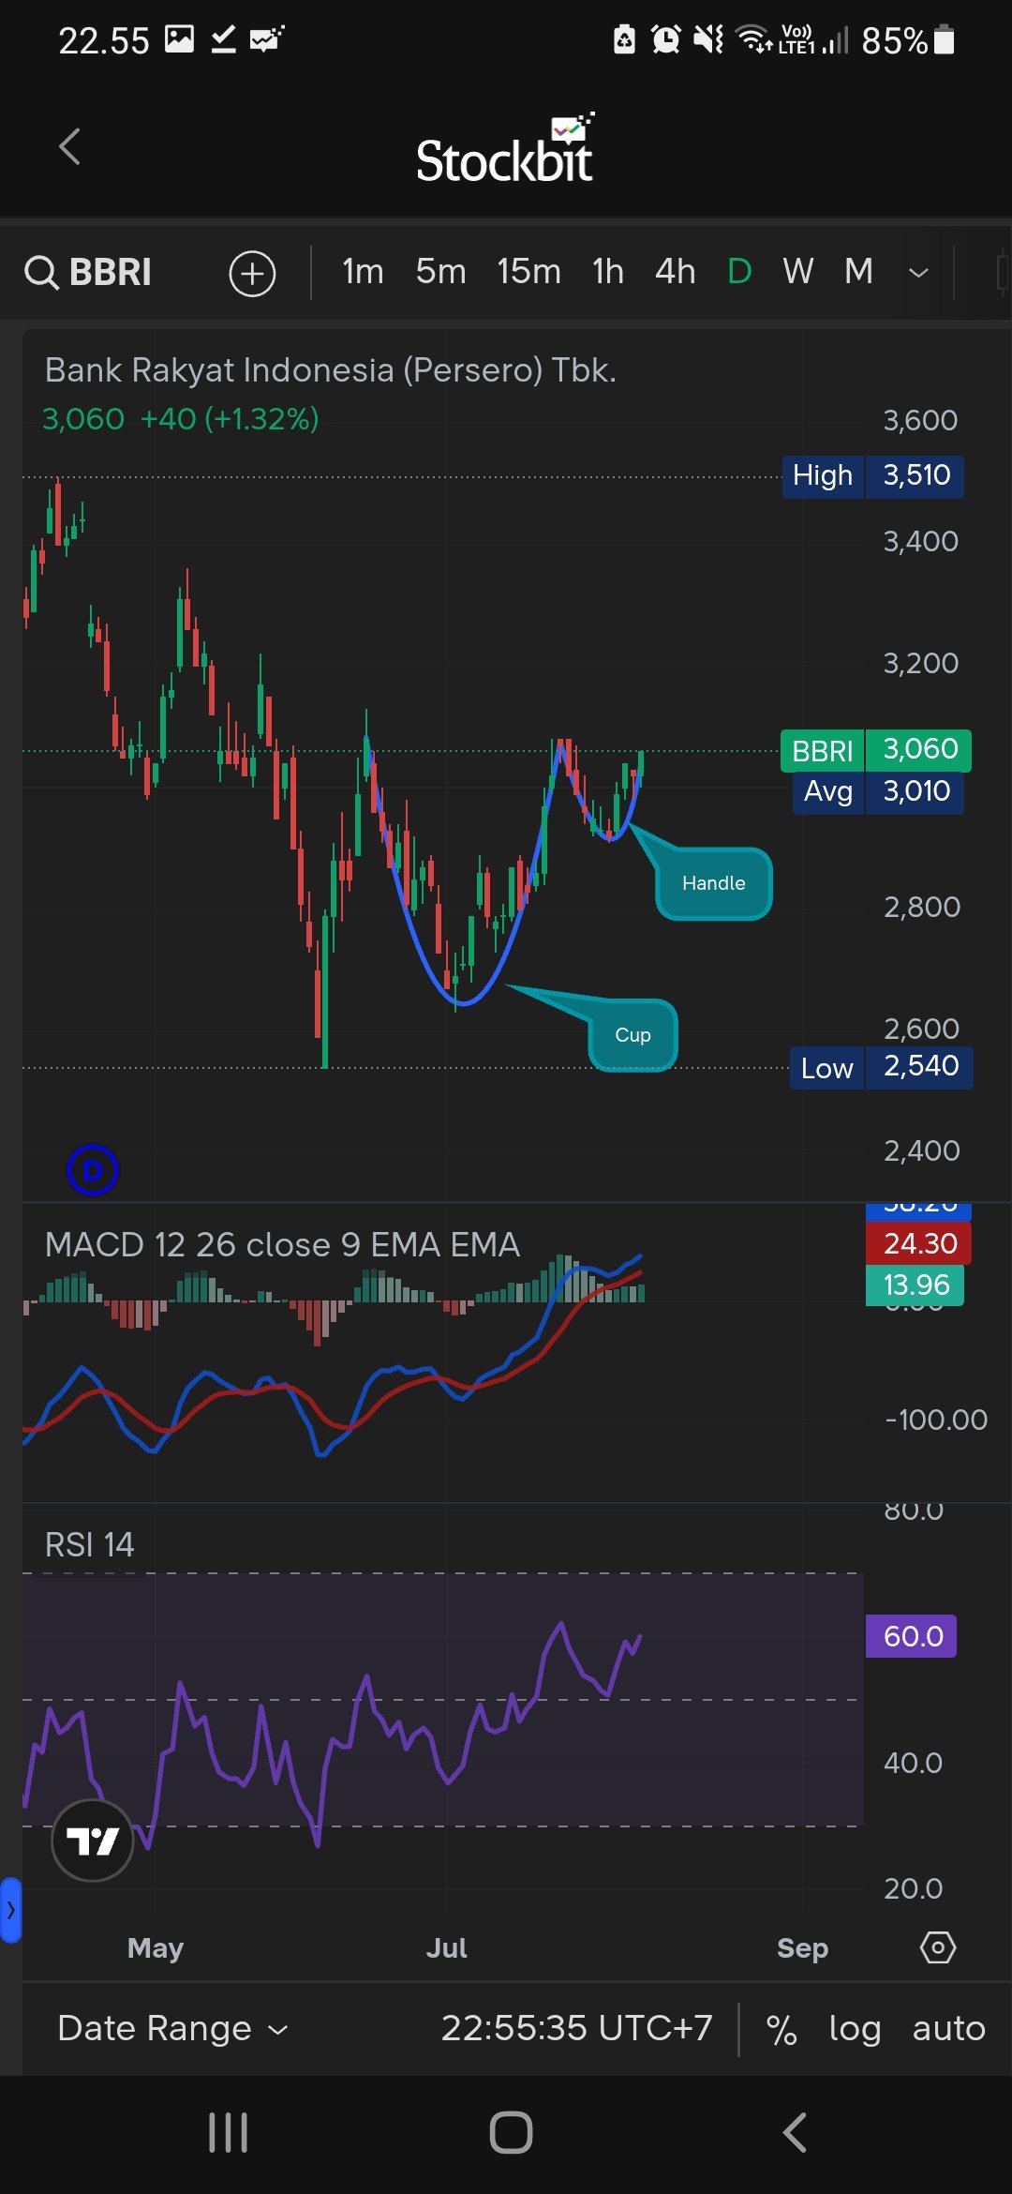Tap the Stockbit logo
The image size is (1012, 2194).
[506, 148]
